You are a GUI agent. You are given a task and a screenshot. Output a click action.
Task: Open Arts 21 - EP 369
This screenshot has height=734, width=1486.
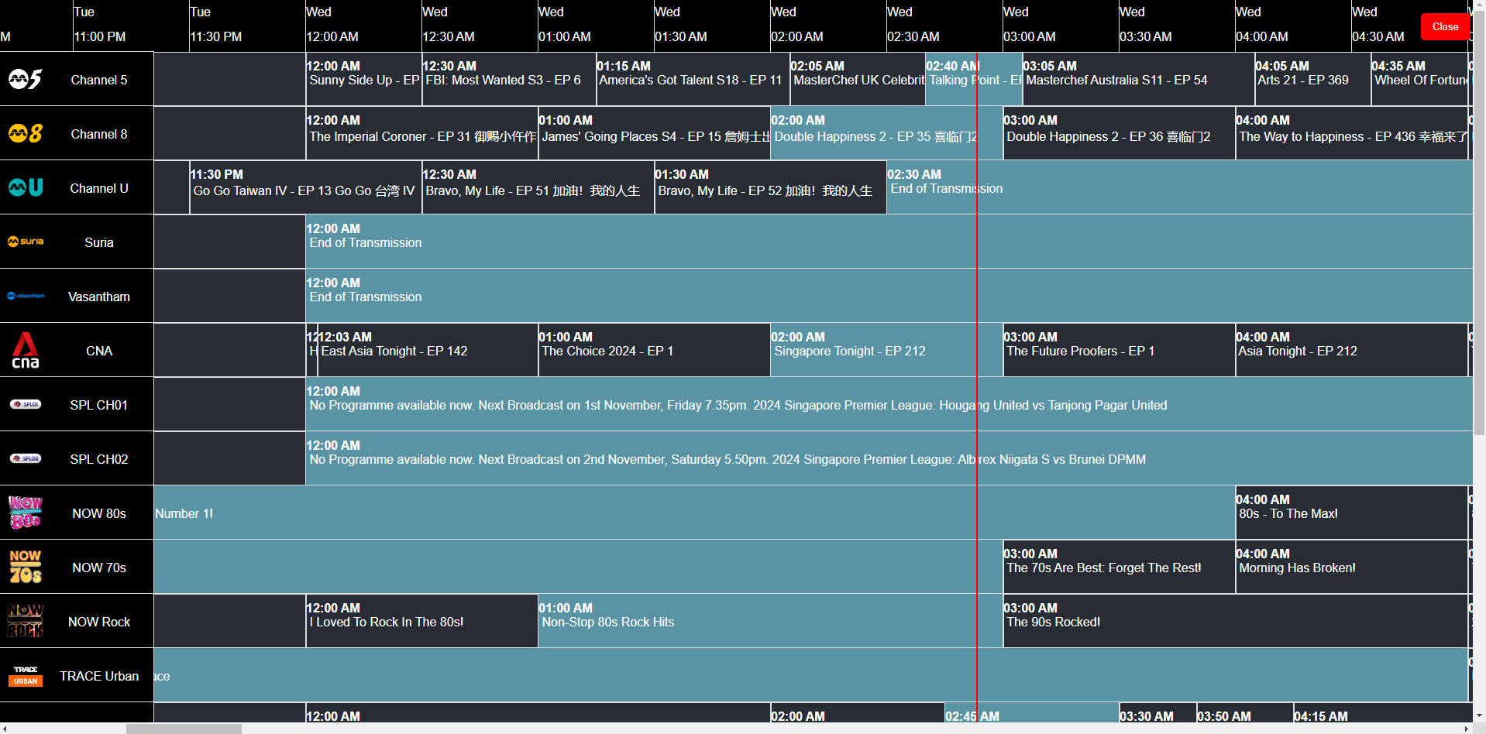click(x=1312, y=79)
